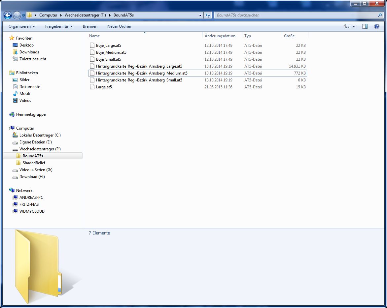This screenshot has width=387, height=308.
Task: Sort by Änderungsdatum column header
Action: tap(220, 36)
